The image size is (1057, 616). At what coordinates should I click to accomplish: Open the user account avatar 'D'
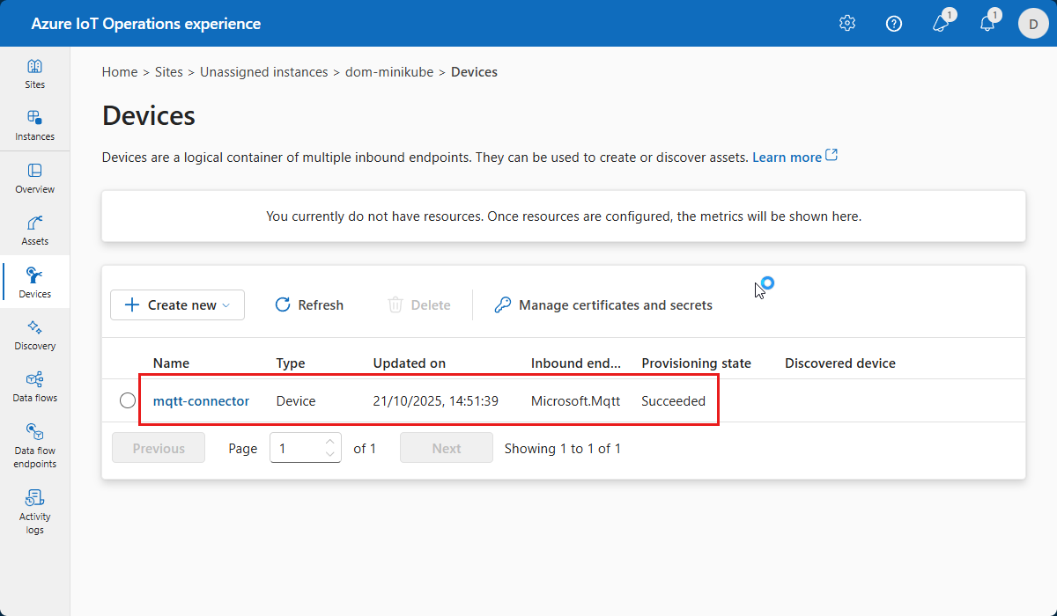click(x=1033, y=24)
